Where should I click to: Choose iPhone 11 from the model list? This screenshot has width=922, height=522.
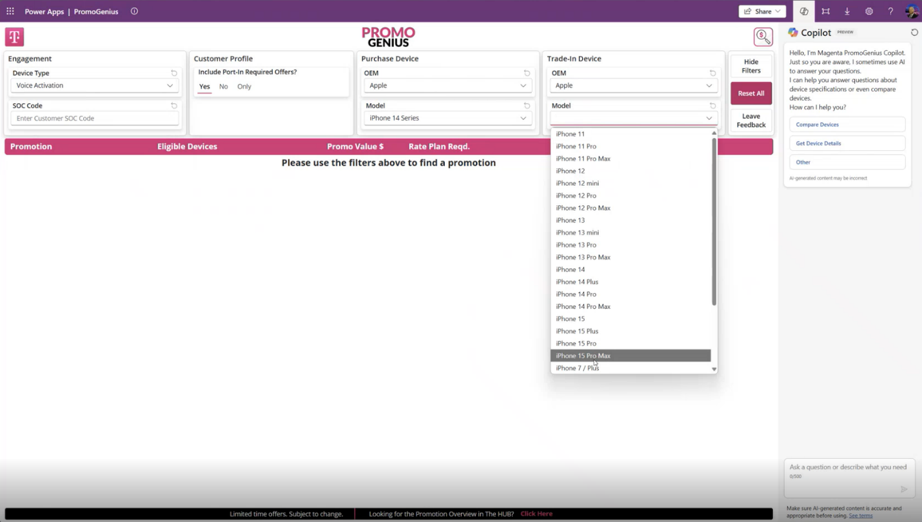click(631, 134)
